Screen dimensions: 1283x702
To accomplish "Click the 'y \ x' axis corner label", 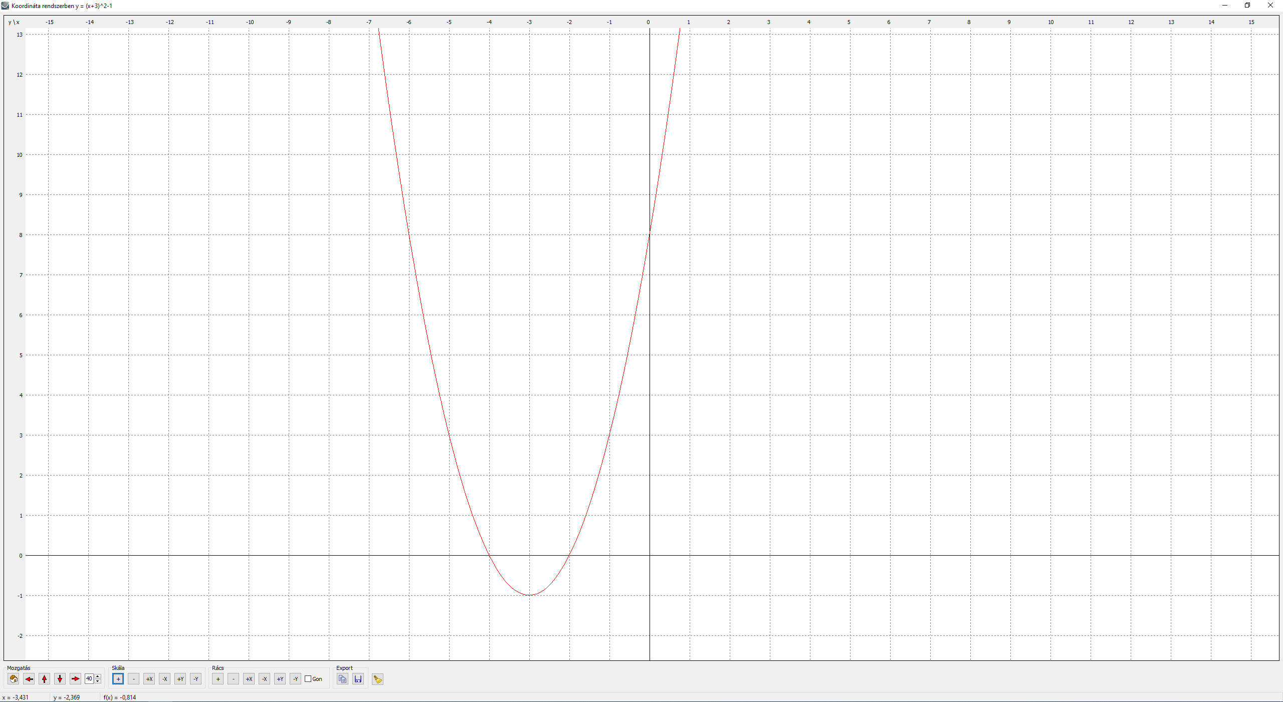I will 14,22.
